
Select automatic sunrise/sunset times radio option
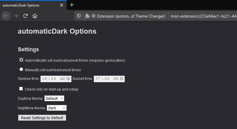[x=21, y=60]
